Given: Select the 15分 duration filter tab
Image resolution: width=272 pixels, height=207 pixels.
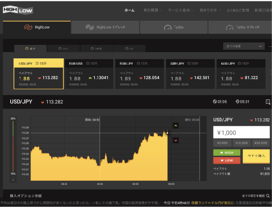Looking at the screenshot, I should [63, 49].
